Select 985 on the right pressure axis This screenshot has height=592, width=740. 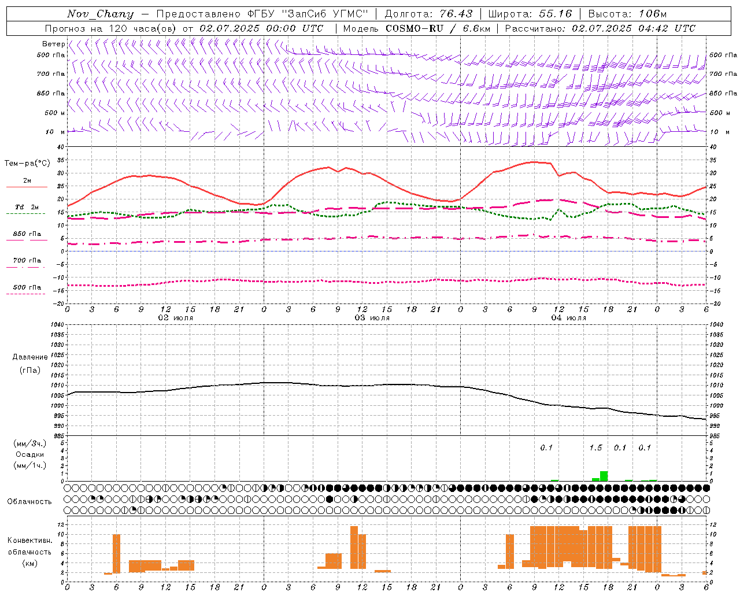coord(715,436)
